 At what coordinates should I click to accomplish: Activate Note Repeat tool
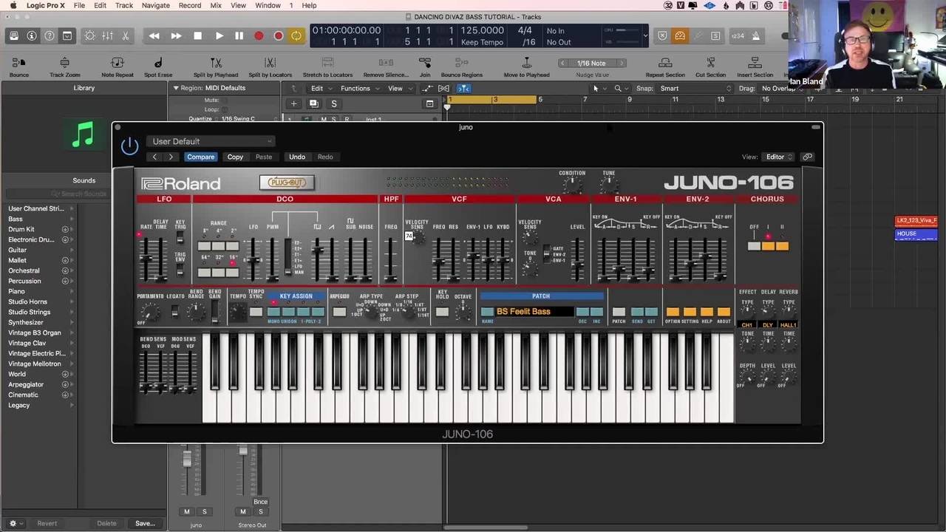pos(118,66)
